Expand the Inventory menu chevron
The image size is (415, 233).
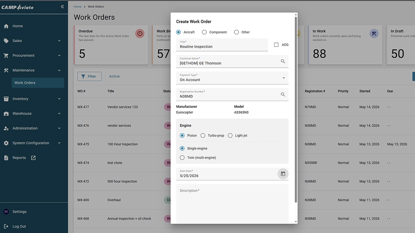tap(59, 99)
